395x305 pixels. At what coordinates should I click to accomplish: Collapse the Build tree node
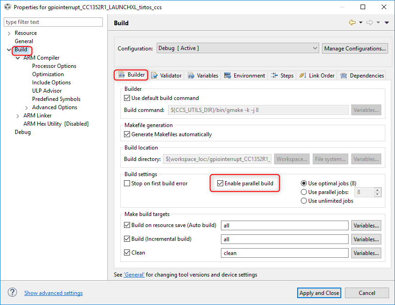point(9,50)
